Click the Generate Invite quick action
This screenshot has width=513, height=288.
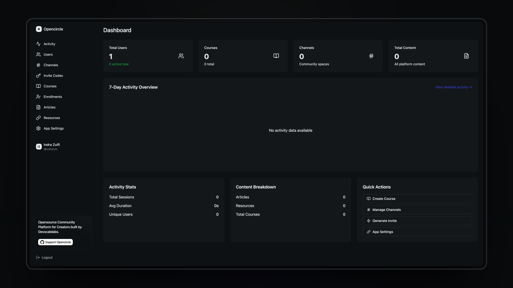tap(417, 221)
